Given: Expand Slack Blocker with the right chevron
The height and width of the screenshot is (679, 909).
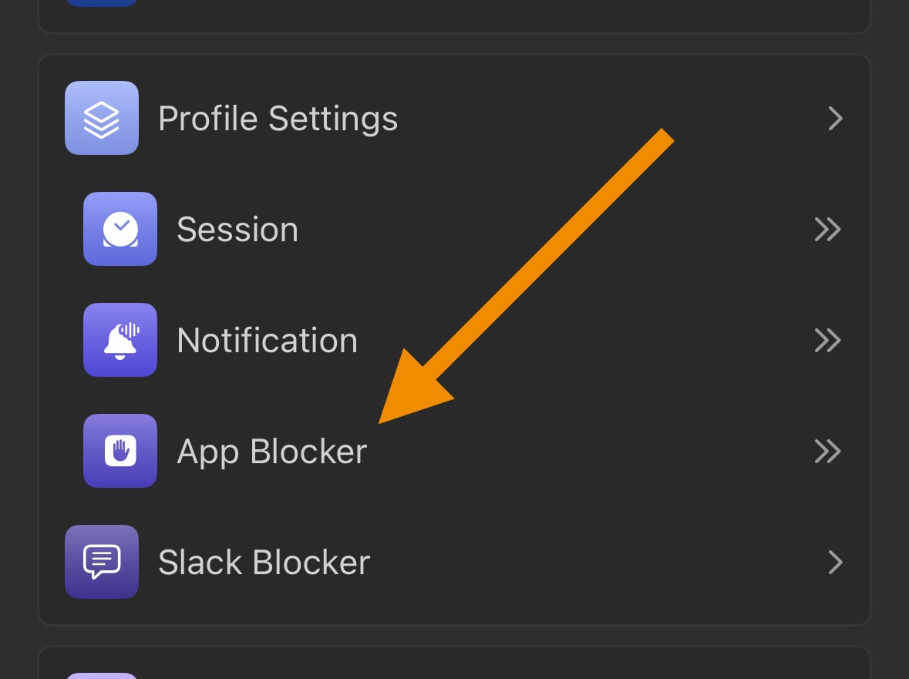Looking at the screenshot, I should coord(836,563).
